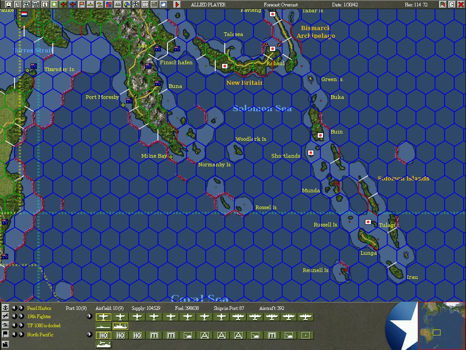Open the OP toolbar button
Viewport: 466px width, 350px height.
[x=145, y=4]
